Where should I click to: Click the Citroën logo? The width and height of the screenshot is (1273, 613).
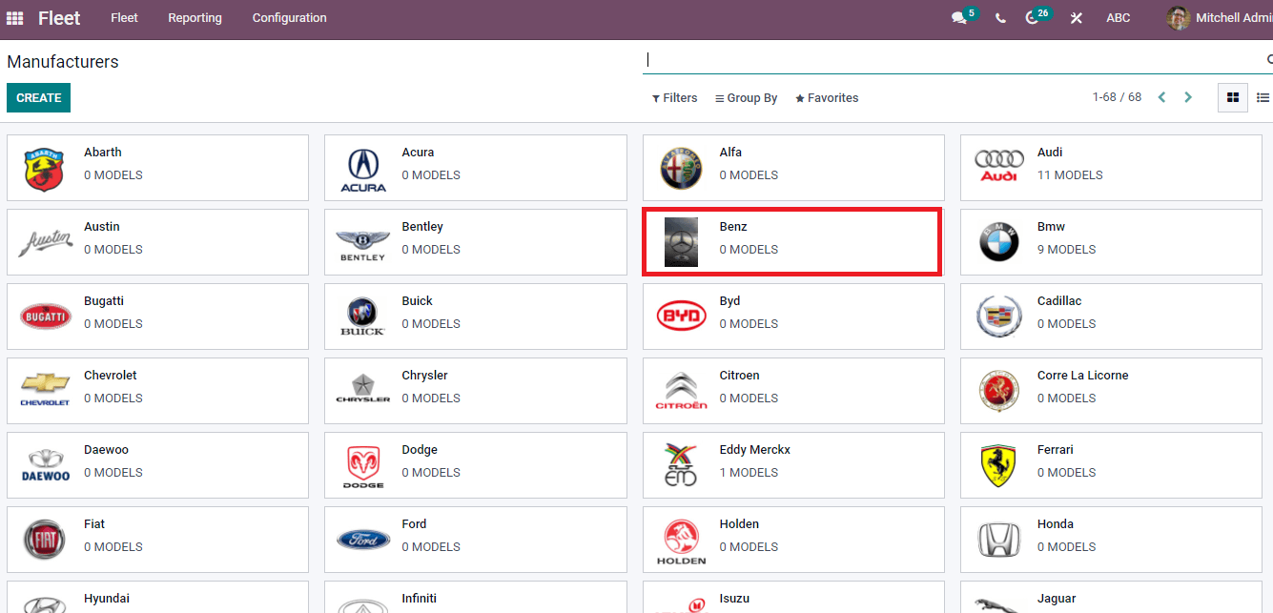[681, 391]
